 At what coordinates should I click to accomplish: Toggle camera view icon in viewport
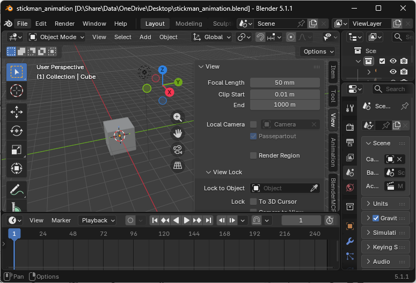coord(178,150)
